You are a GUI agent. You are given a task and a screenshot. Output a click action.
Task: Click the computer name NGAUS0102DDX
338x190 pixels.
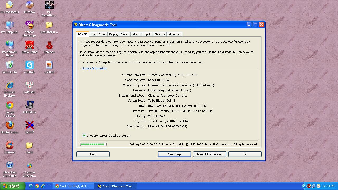tap(158, 80)
